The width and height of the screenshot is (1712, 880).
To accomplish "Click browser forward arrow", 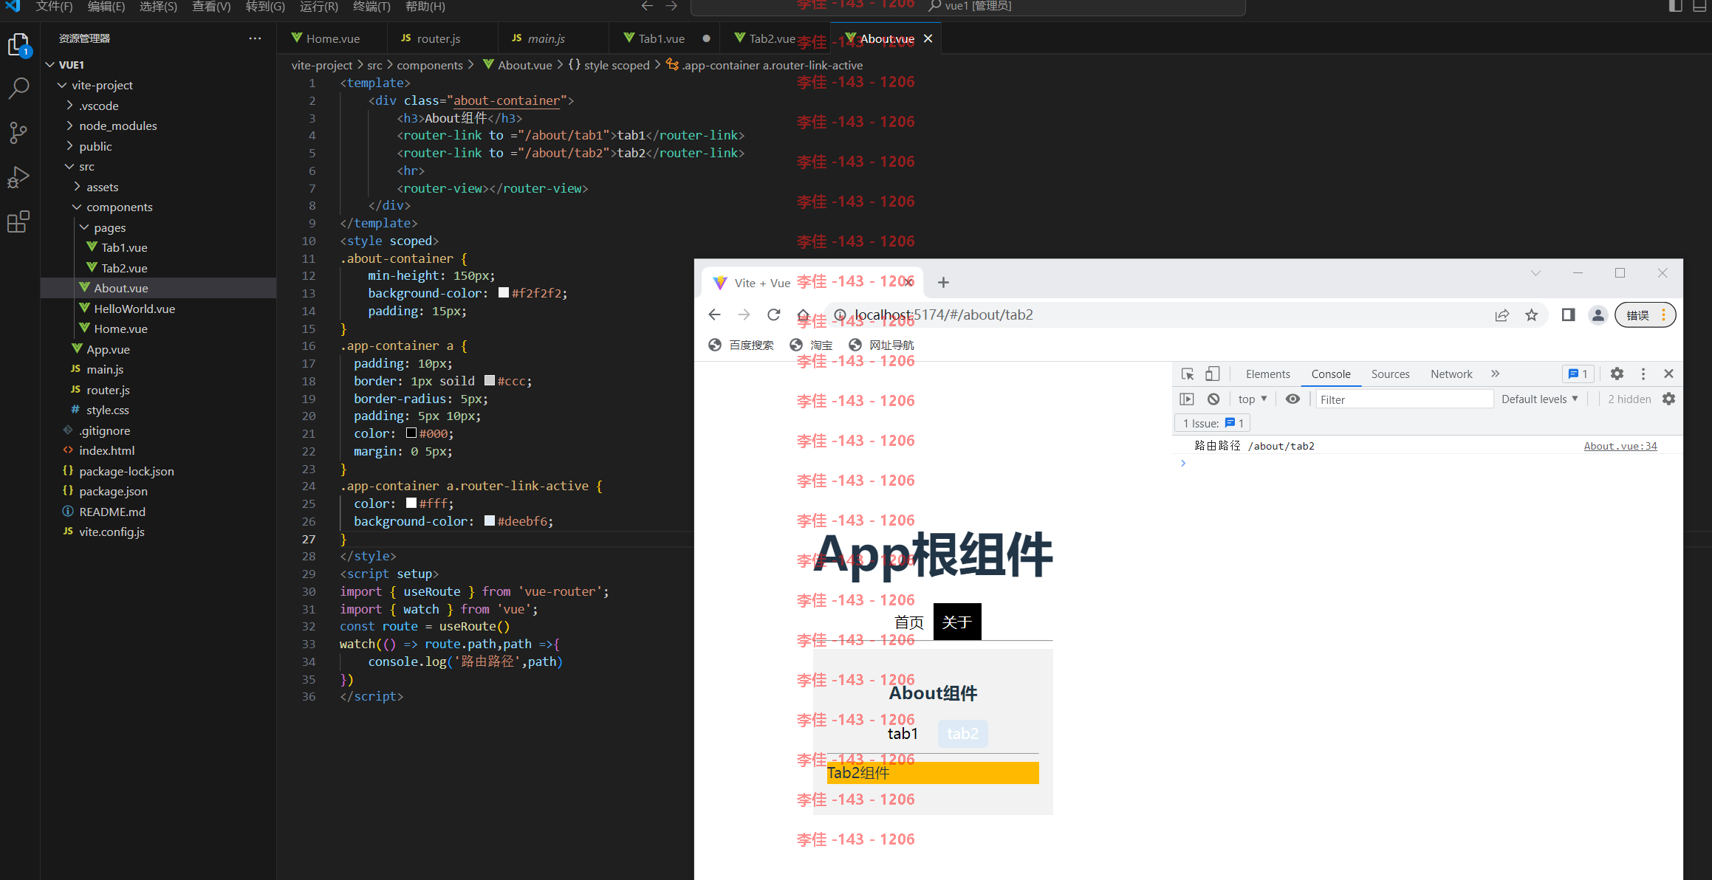I will 744,315.
